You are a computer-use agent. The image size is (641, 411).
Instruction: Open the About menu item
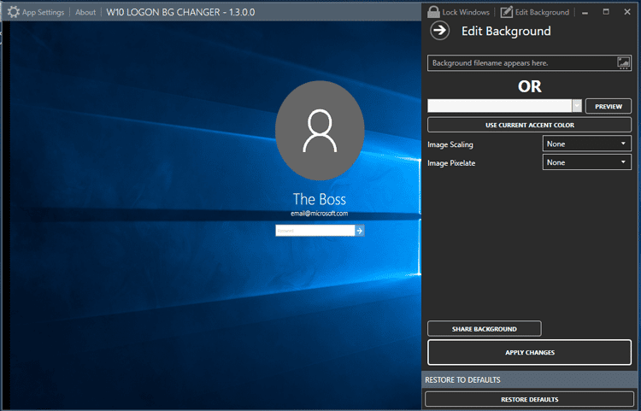point(85,12)
